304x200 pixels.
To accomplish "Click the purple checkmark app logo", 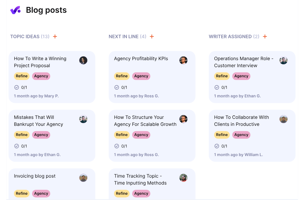I will [15, 10].
